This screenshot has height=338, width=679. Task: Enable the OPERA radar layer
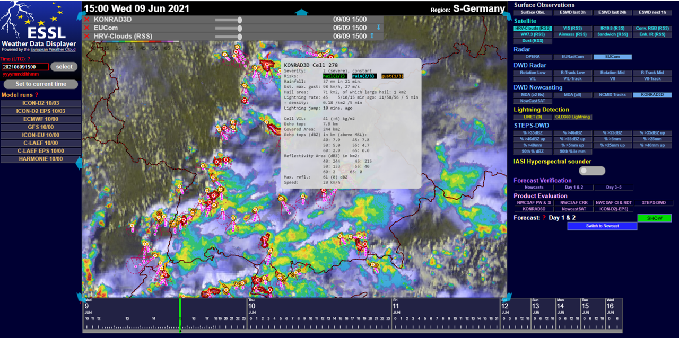click(x=533, y=57)
